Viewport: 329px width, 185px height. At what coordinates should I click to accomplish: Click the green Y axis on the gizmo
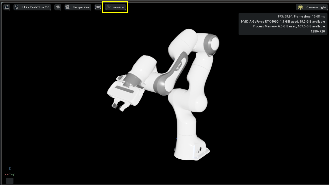(x=13, y=175)
